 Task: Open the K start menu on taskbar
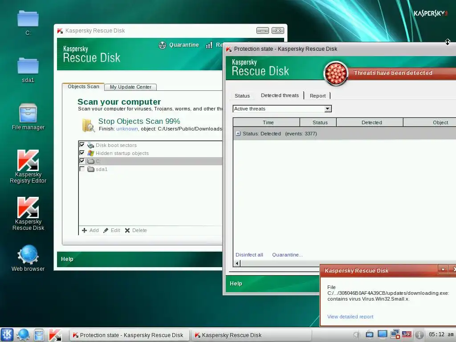[7, 335]
